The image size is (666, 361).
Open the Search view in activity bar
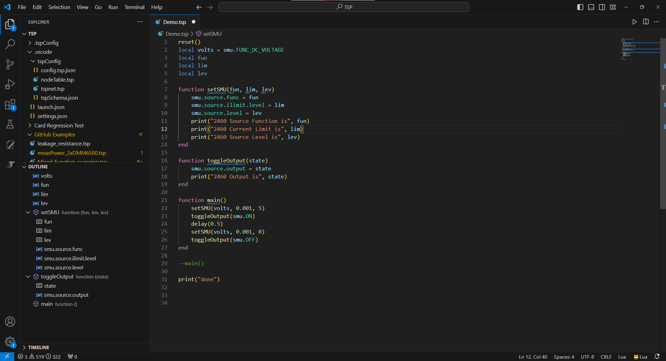[10, 44]
